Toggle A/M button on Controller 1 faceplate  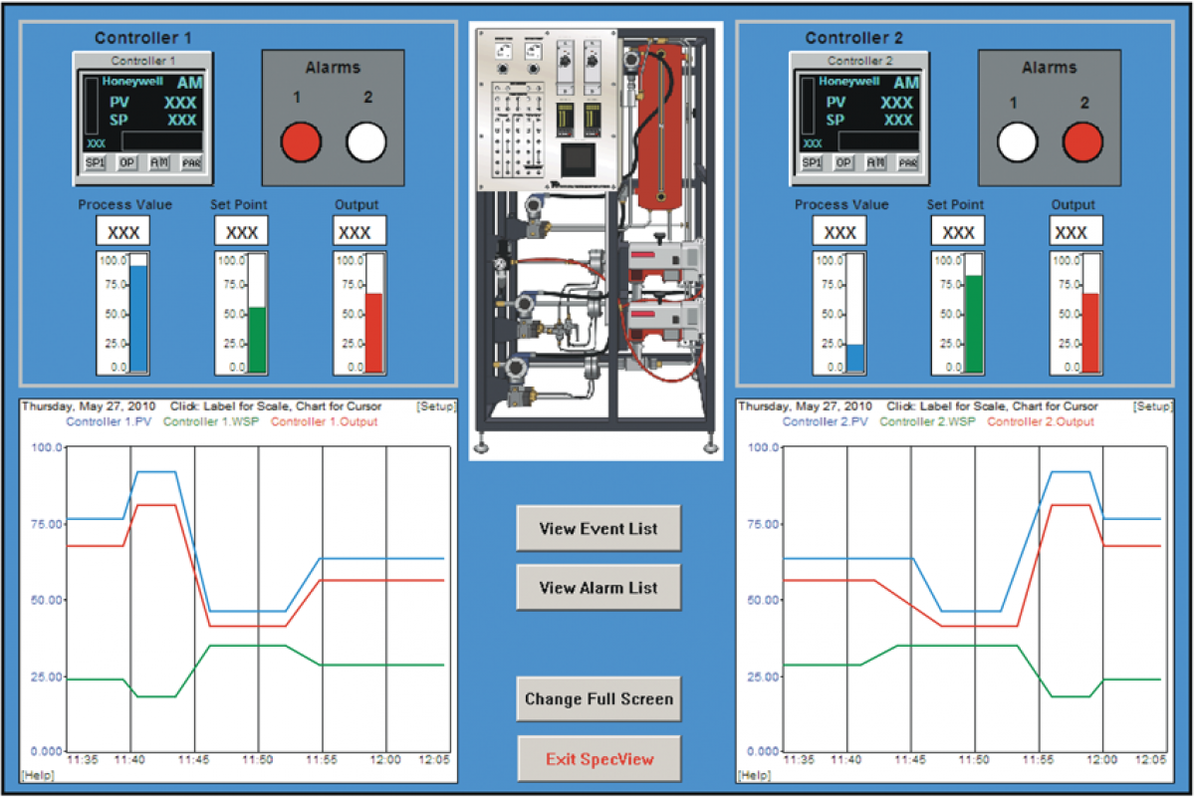159,162
